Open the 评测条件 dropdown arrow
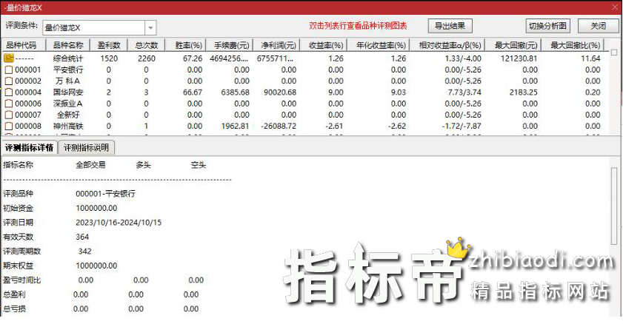 click(150, 28)
